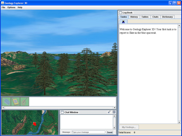This screenshot has width=182, height=136.
Task: Click the Send button in chat
Action: point(110,132)
